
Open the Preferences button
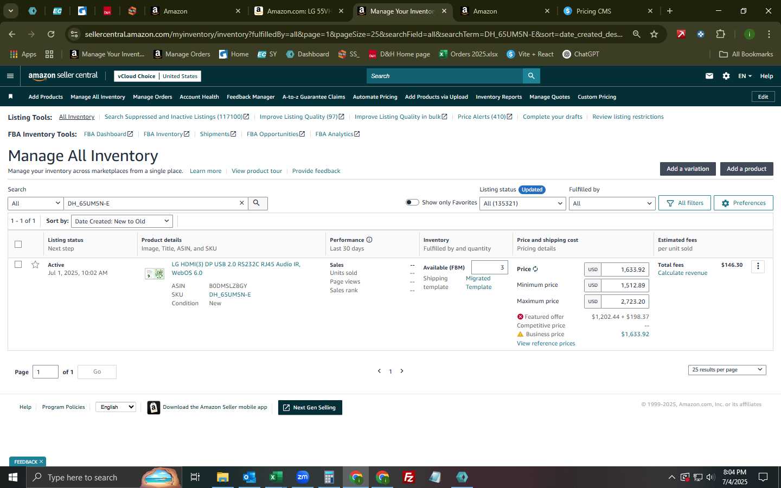[743, 203]
